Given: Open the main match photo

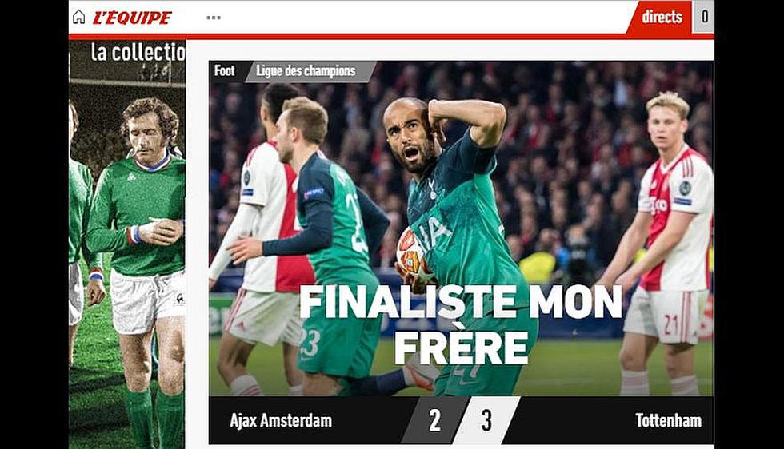Looking at the screenshot, I should click(461, 228).
